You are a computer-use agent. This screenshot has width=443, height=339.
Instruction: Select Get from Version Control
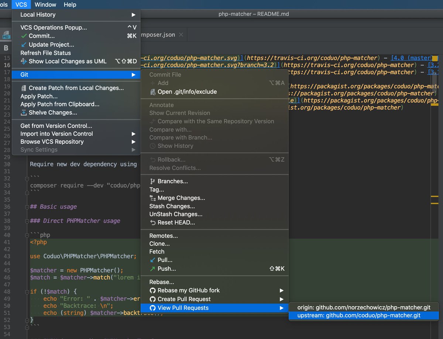point(76,126)
